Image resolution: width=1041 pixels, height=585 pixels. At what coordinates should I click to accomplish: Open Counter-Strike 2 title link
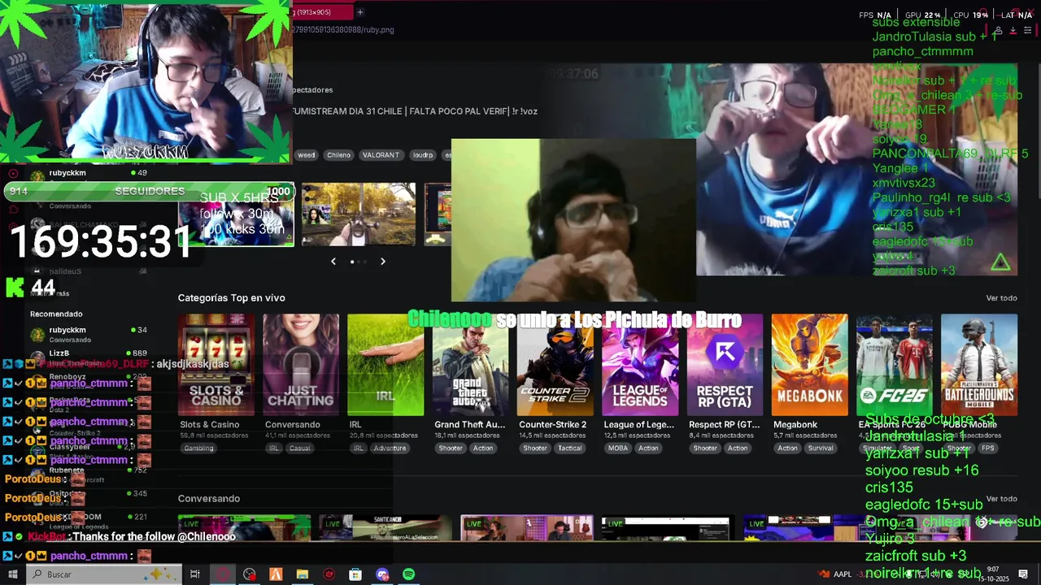pyautogui.click(x=552, y=424)
